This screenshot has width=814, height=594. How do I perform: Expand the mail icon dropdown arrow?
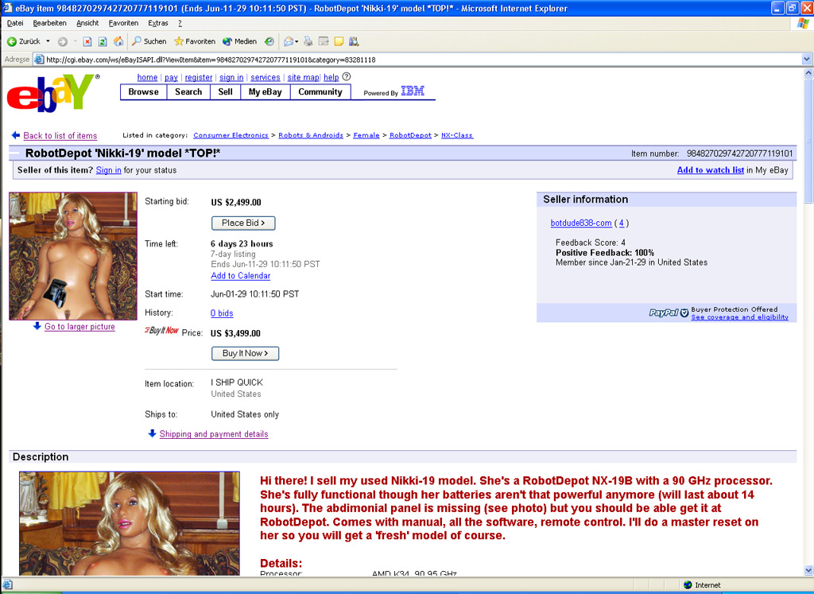tap(297, 41)
